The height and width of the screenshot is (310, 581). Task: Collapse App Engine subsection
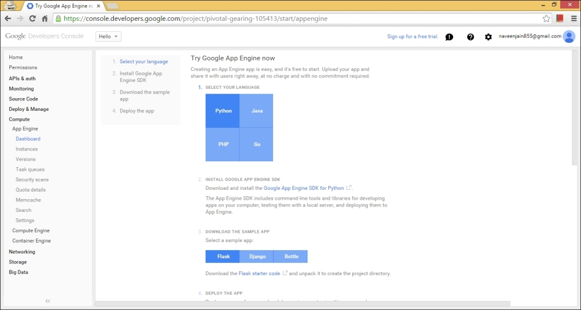[x=25, y=129]
